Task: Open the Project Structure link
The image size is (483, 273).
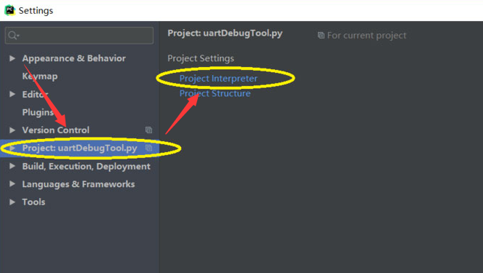Action: point(215,93)
